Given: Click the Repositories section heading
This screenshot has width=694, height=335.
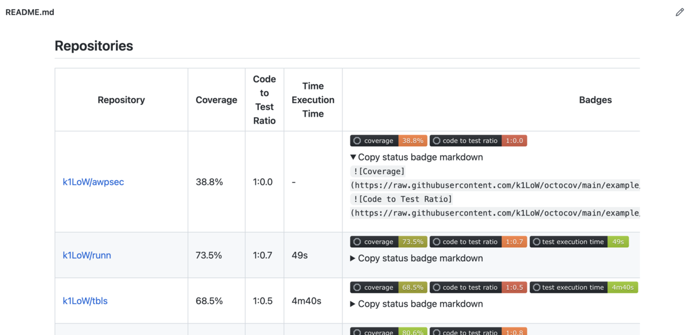Looking at the screenshot, I should [94, 46].
